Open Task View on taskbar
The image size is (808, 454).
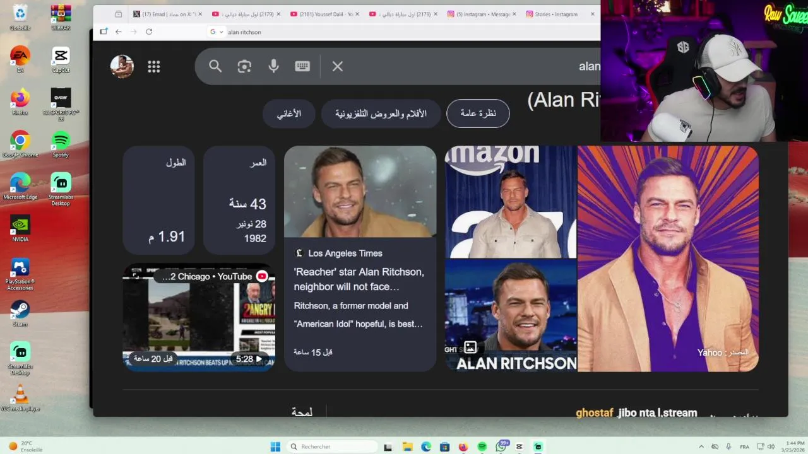point(388,446)
